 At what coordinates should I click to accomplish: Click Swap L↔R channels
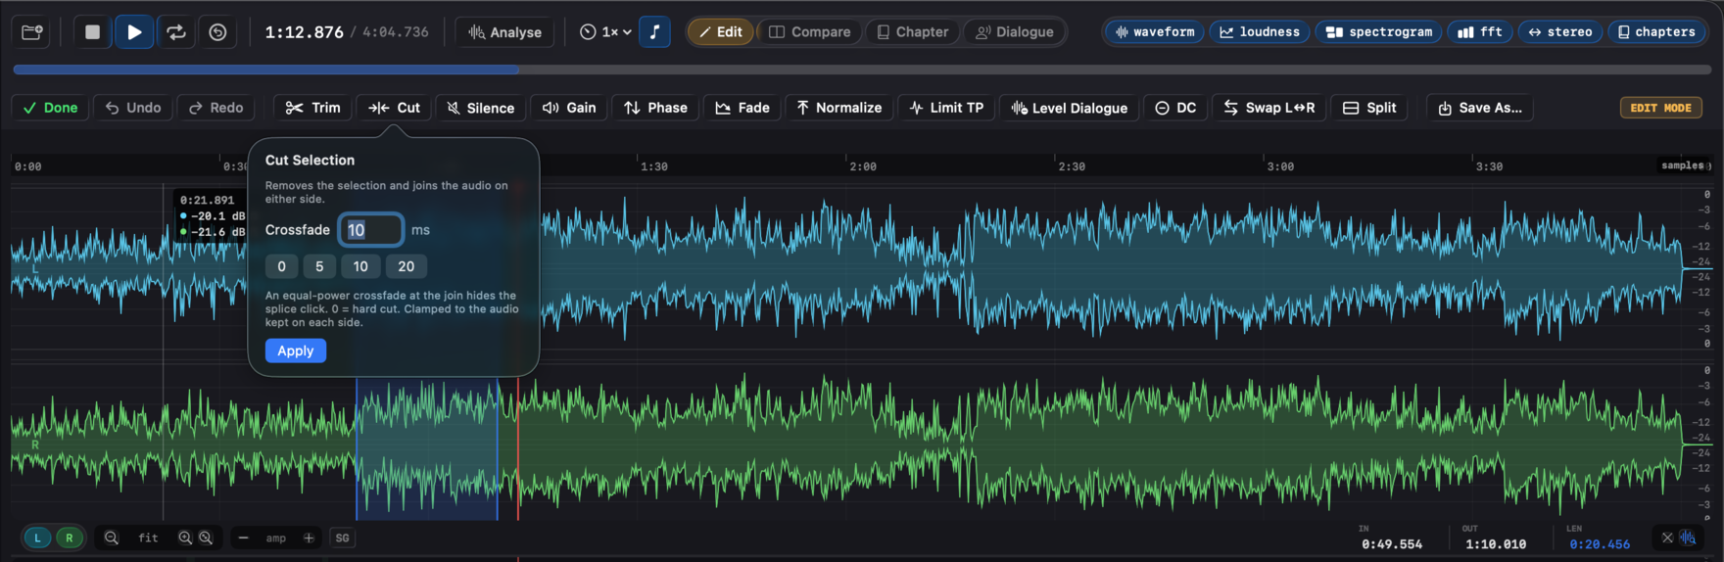click(x=1269, y=108)
